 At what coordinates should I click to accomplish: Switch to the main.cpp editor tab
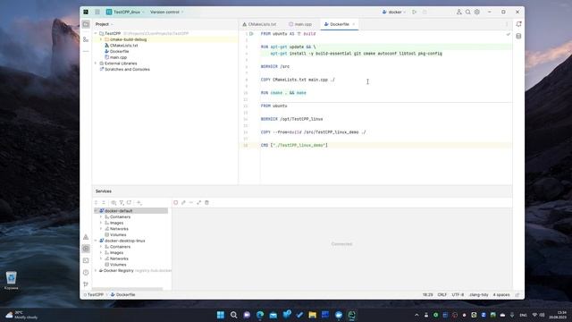tap(300, 24)
